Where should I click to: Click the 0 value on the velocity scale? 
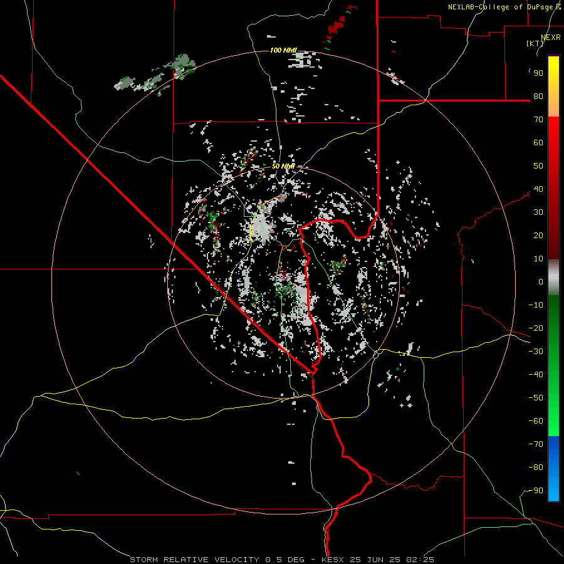click(x=541, y=282)
